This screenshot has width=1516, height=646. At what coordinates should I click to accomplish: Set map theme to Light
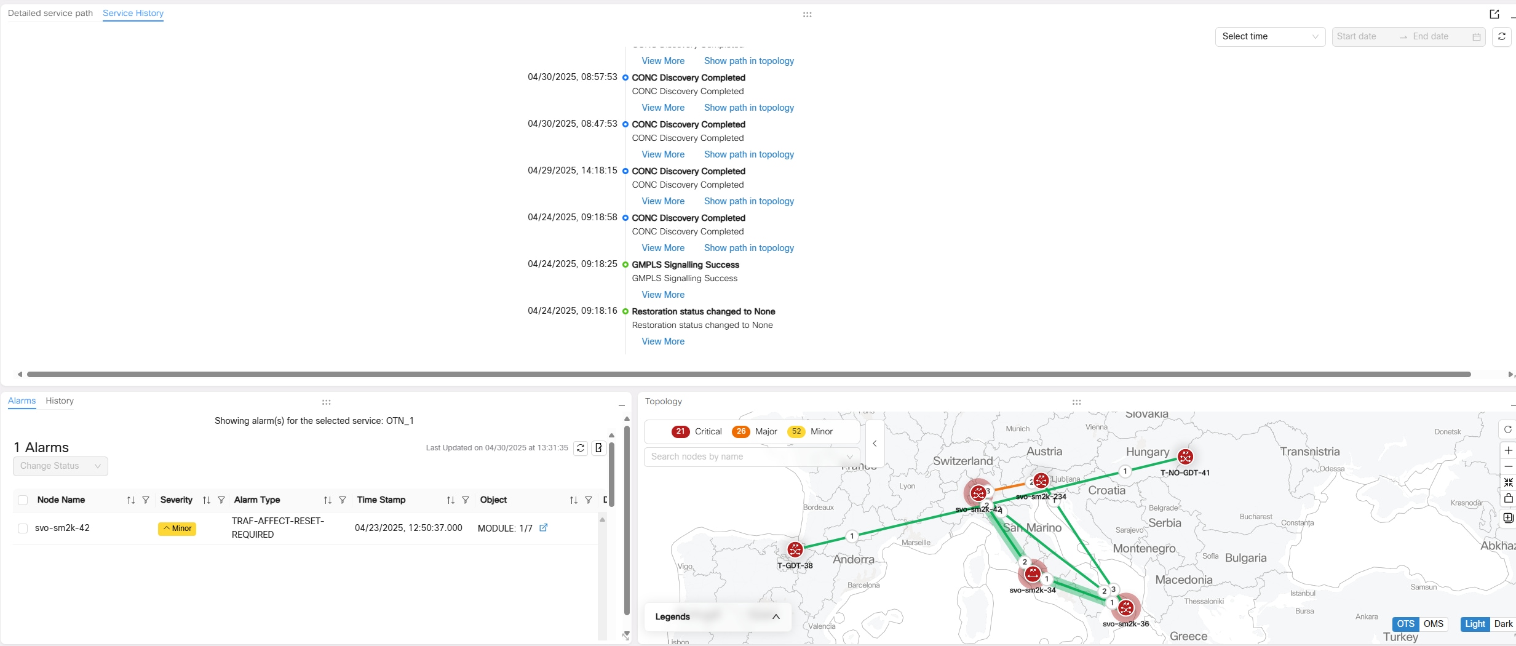click(x=1475, y=624)
